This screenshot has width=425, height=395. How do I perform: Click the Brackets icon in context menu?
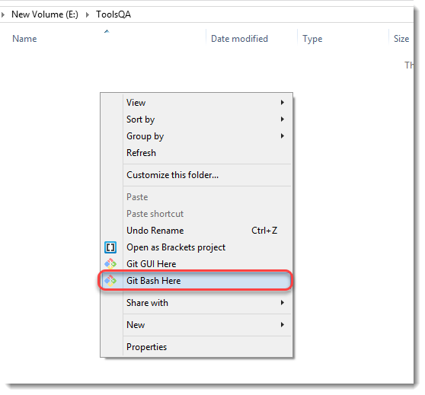[110, 247]
